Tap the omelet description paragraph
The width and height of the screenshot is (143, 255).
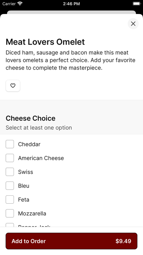click(x=70, y=60)
